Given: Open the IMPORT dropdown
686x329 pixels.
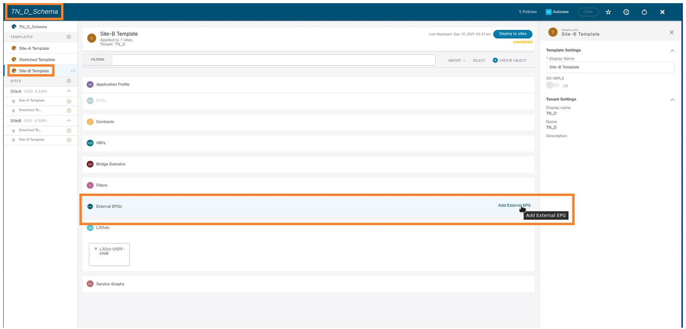Looking at the screenshot, I should click(457, 61).
